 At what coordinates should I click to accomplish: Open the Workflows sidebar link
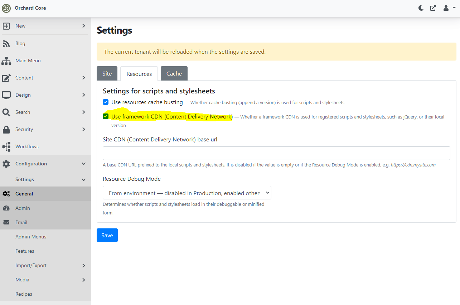tap(27, 146)
